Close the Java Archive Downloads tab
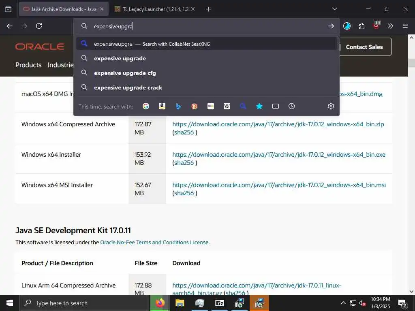 (102, 9)
